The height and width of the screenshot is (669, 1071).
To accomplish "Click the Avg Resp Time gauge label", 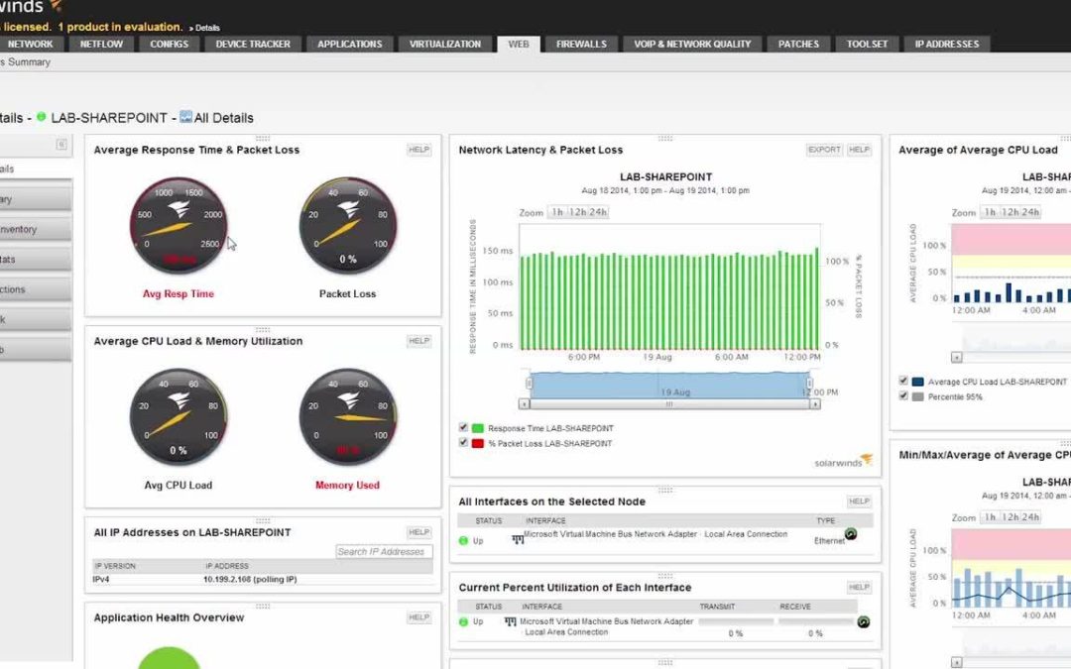I will pos(178,293).
